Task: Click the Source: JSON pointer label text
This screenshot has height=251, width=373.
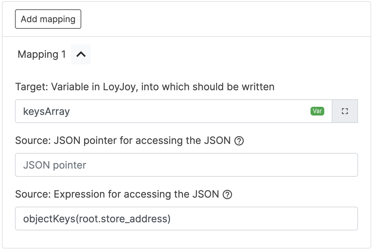Action: [123, 141]
